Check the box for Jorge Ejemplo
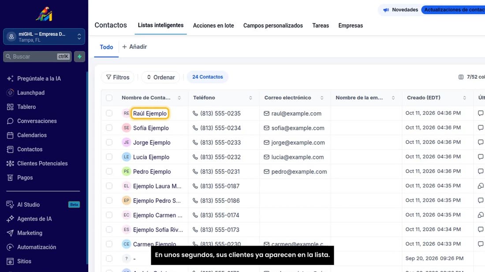The image size is (485, 272). point(109,142)
